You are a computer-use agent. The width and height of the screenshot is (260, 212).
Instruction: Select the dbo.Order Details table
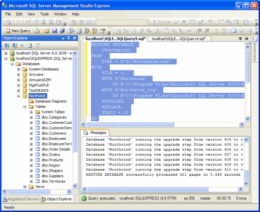pos(56,149)
